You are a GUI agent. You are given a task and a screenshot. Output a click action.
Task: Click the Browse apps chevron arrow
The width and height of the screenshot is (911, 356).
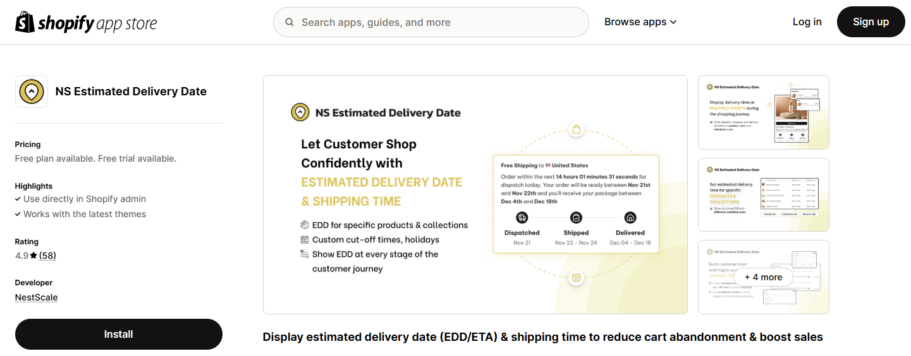[673, 22]
